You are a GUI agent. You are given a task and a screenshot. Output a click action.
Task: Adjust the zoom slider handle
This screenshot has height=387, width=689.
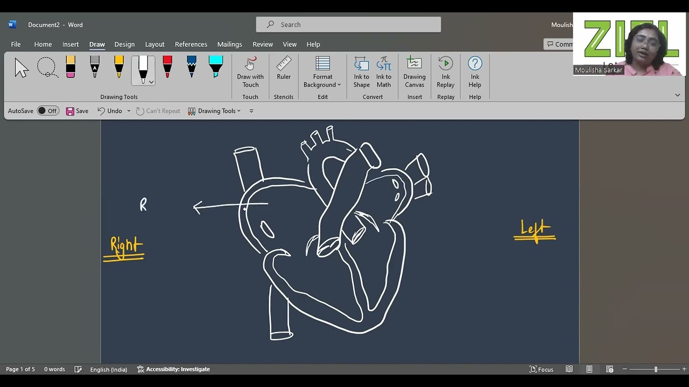656,369
